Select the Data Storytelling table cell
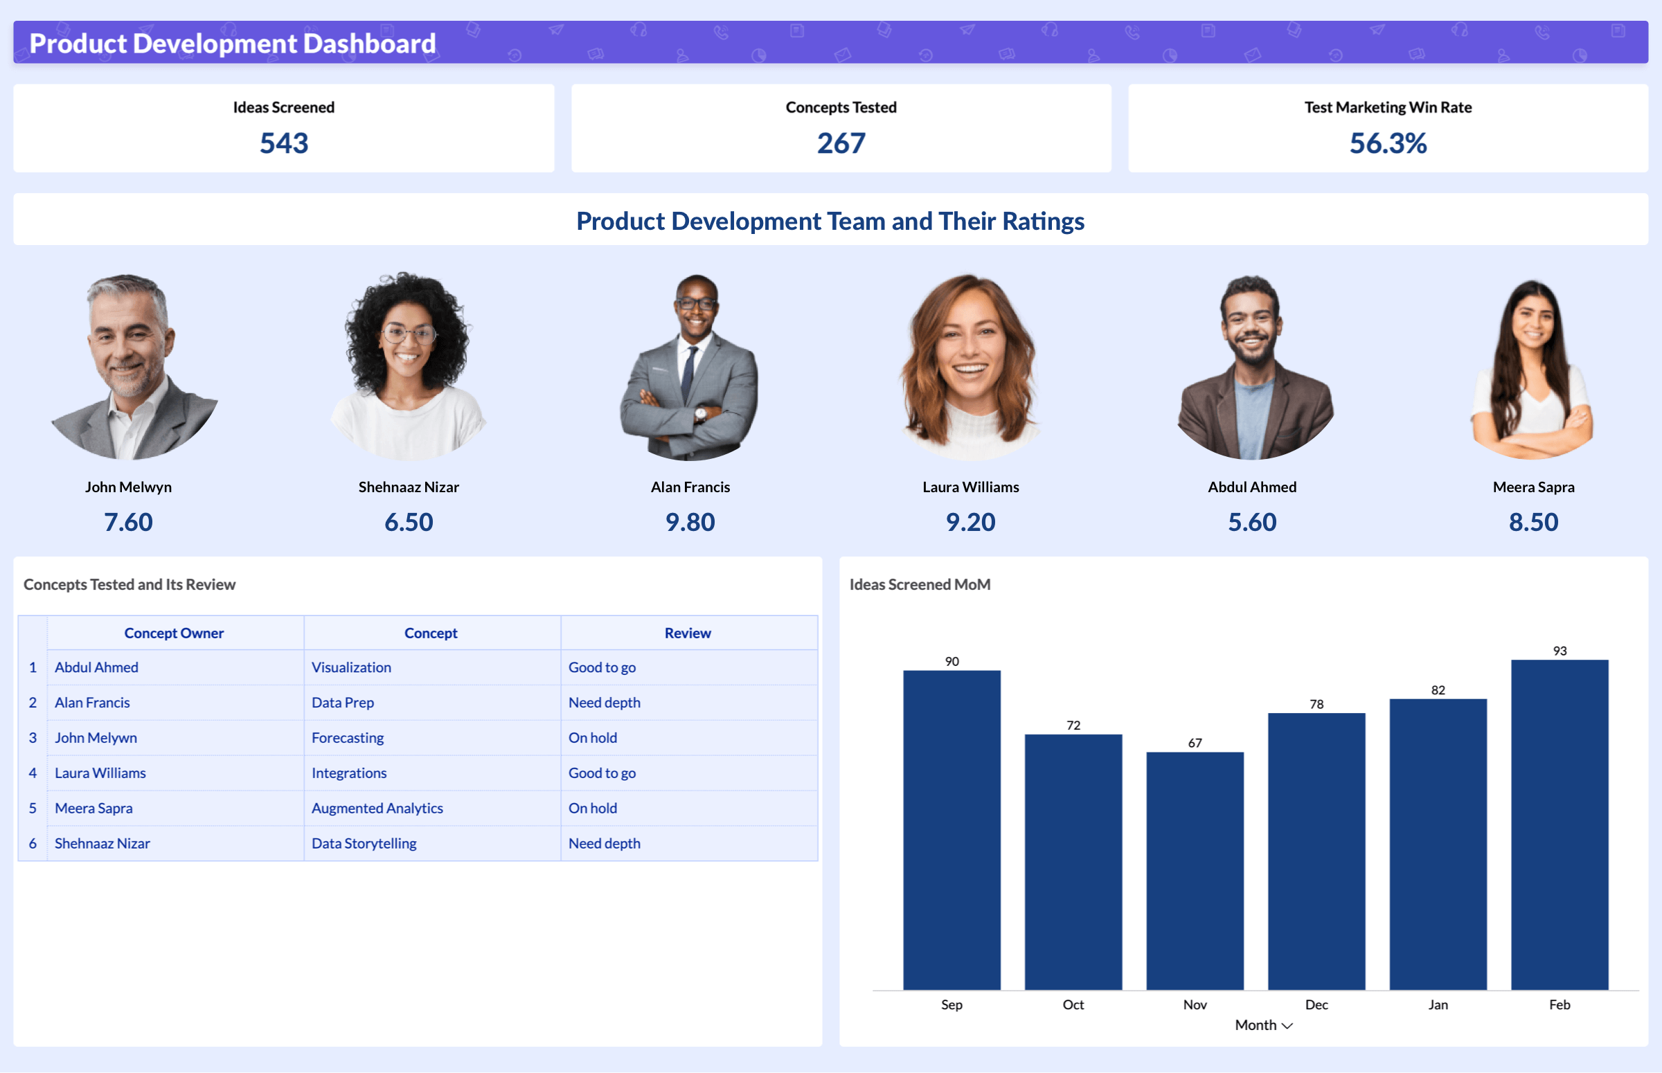Image resolution: width=1662 pixels, height=1073 pixels. tap(364, 843)
